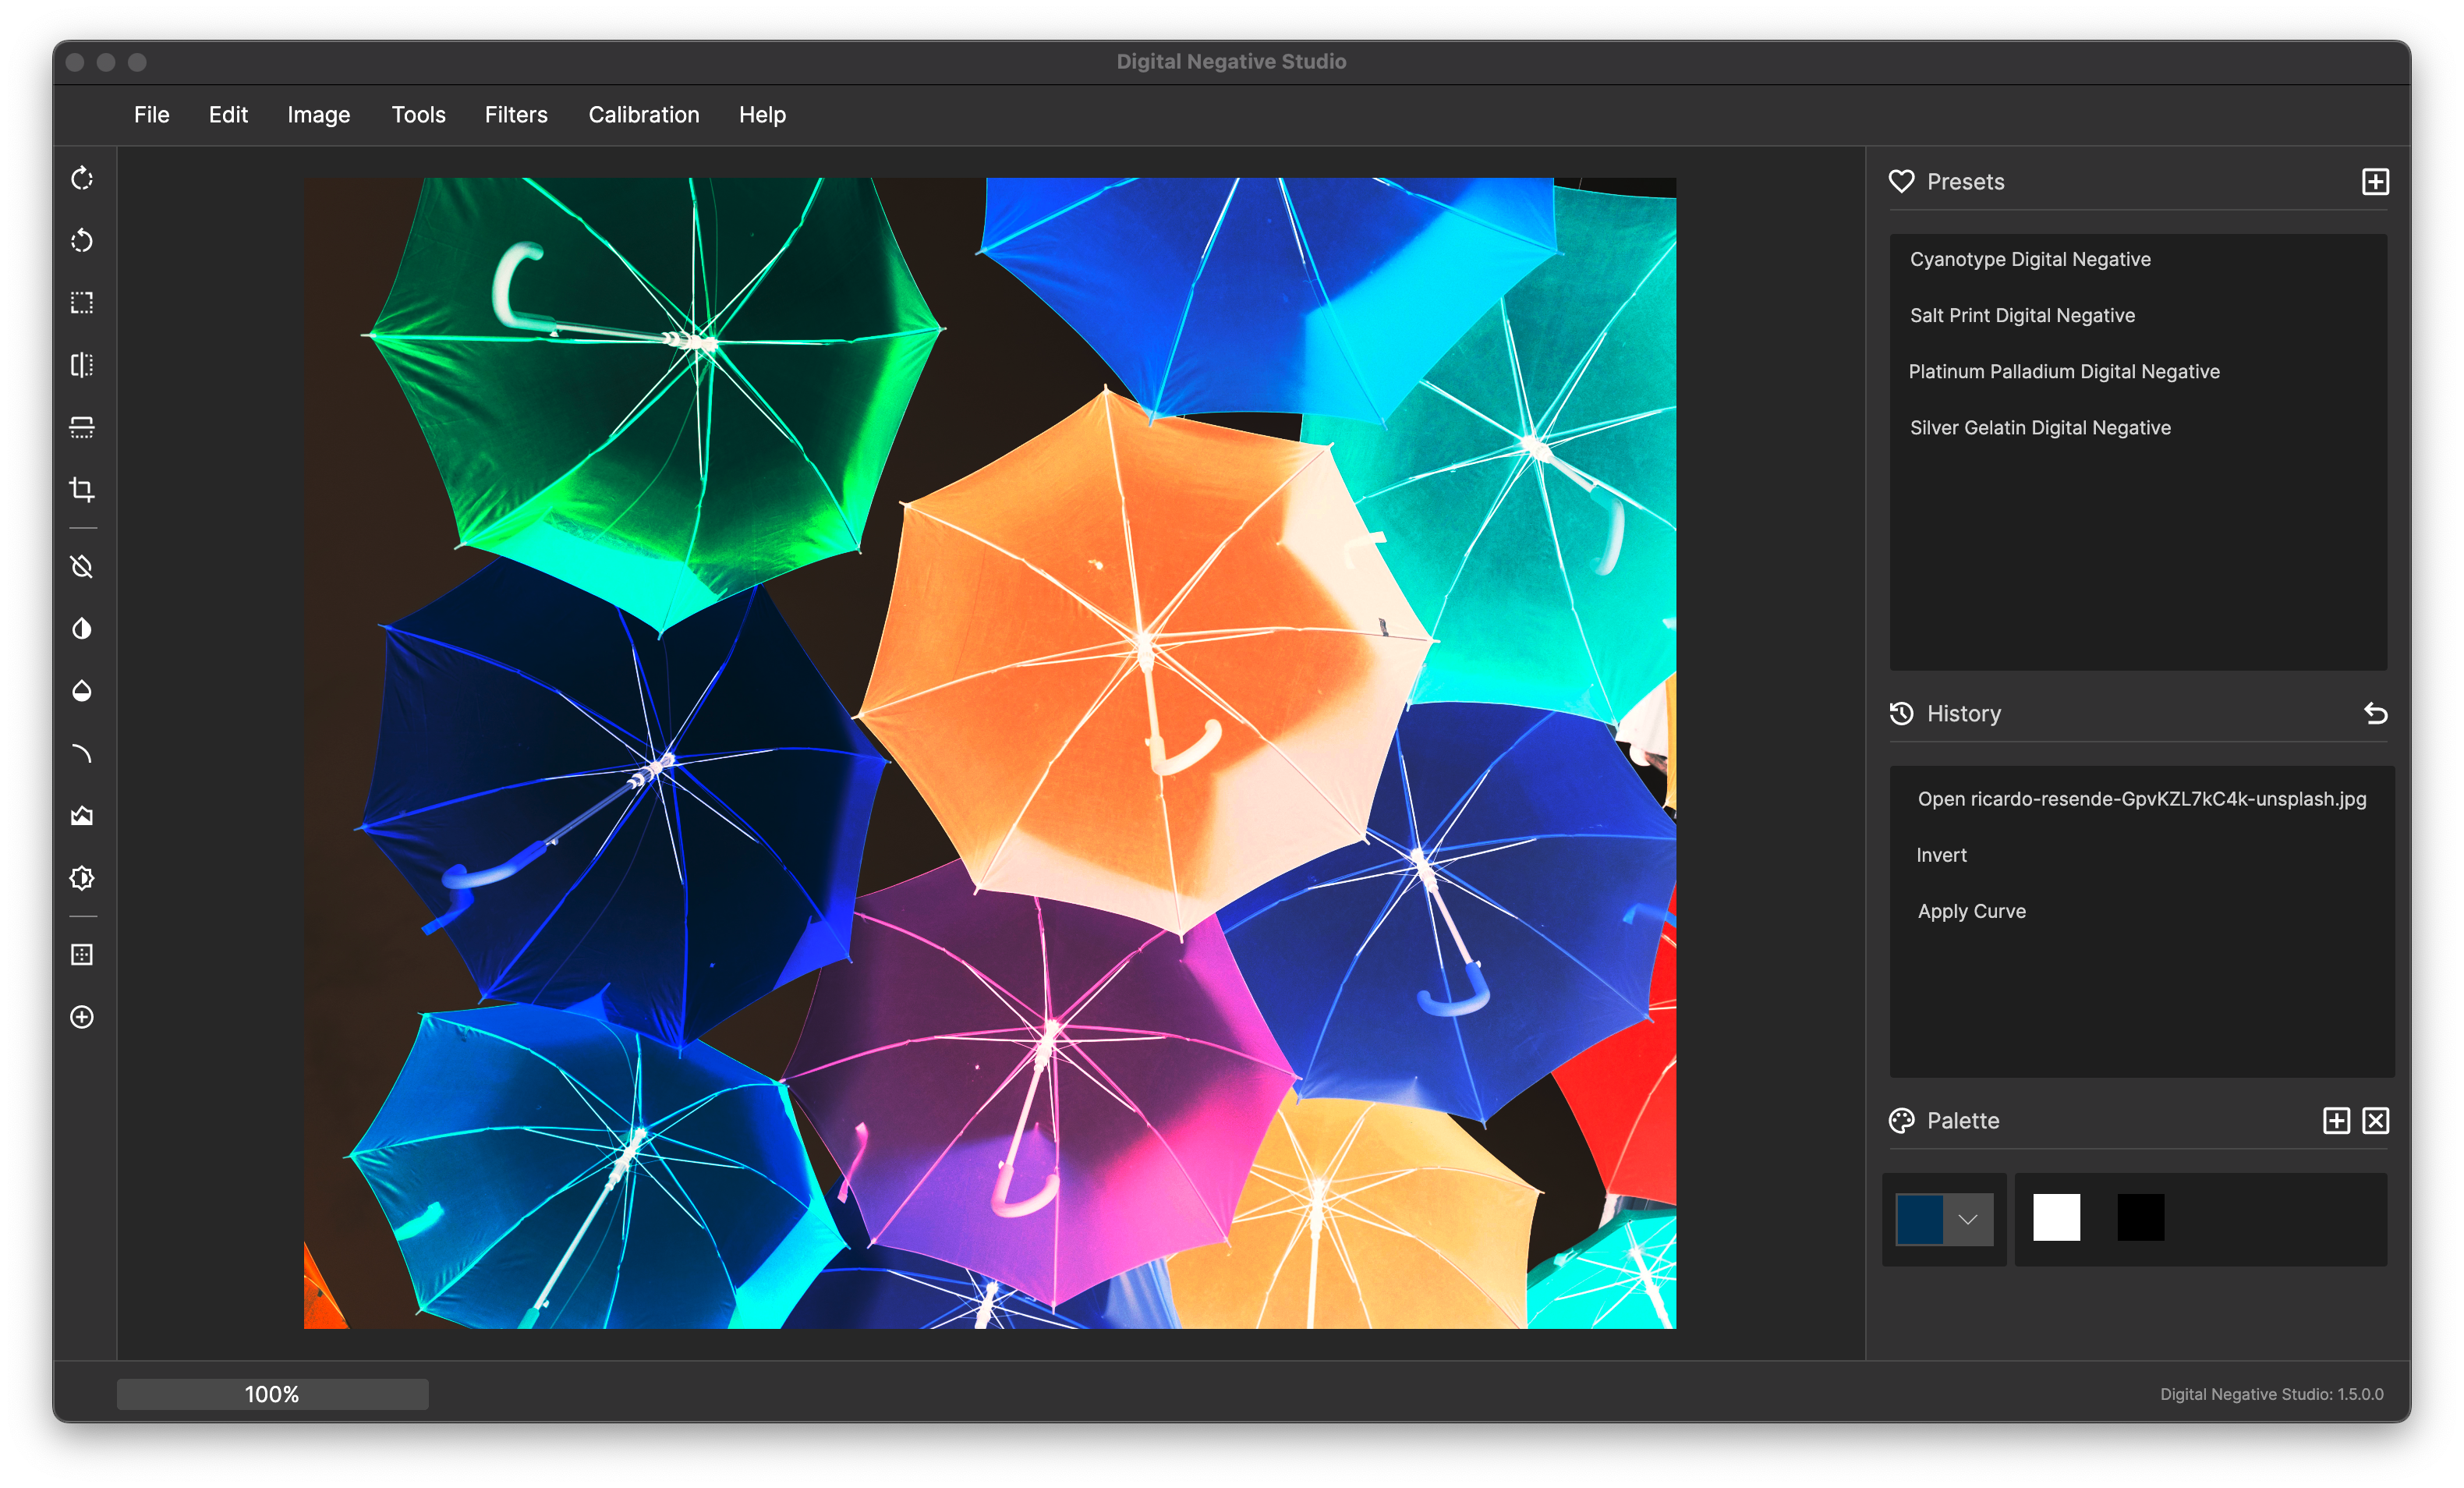Click the History undo arrow icon
Viewport: 2464px width, 1488px height.
pos(2375,714)
